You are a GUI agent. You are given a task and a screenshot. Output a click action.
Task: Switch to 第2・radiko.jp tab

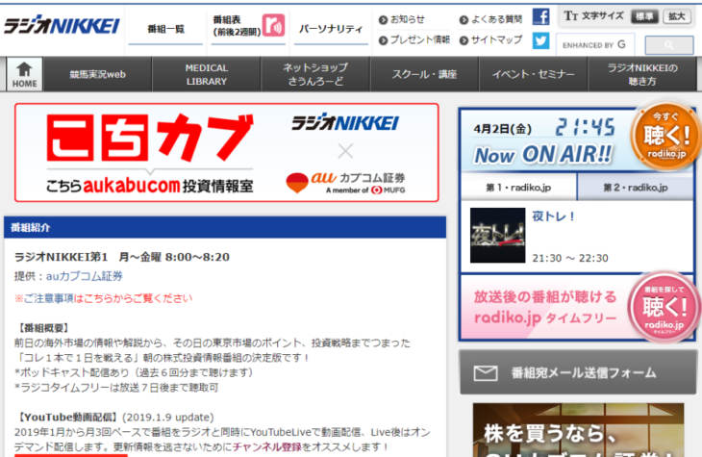[636, 187]
